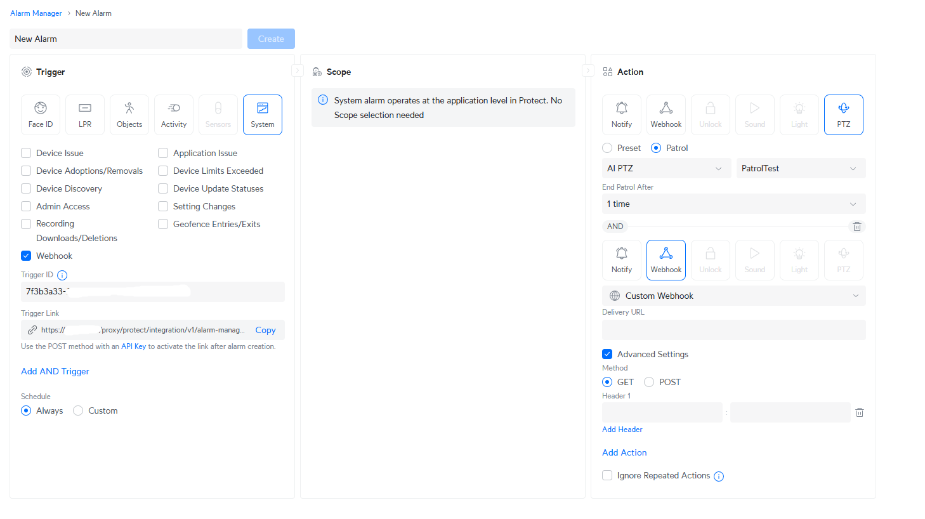925x519 pixels.
Task: Remove Header 1 using trash icon
Action: coord(860,412)
